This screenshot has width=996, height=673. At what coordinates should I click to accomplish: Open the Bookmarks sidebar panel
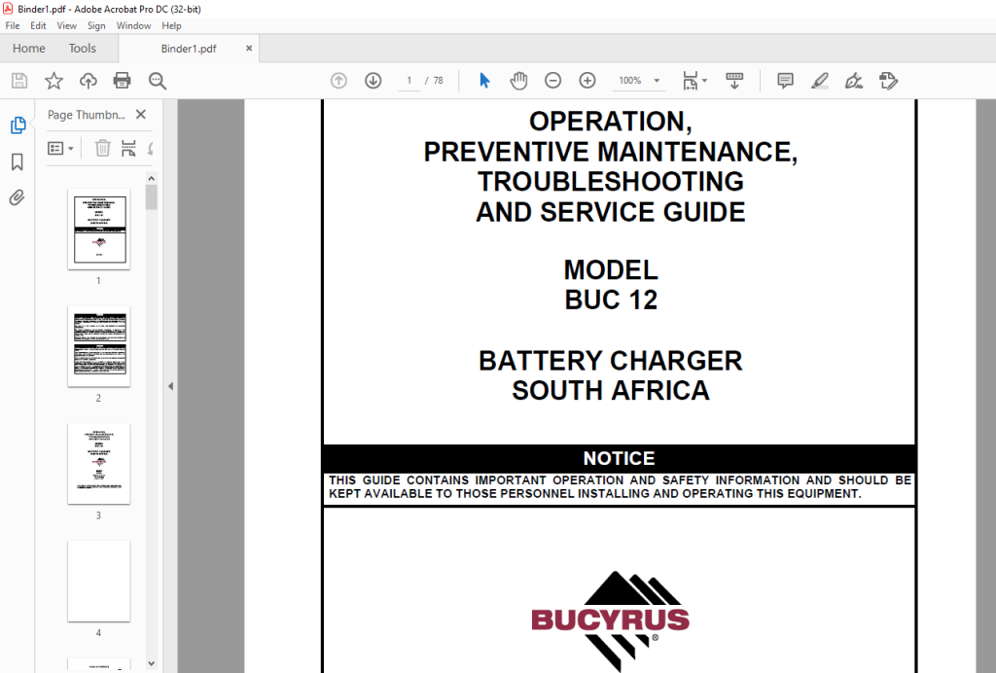[18, 161]
